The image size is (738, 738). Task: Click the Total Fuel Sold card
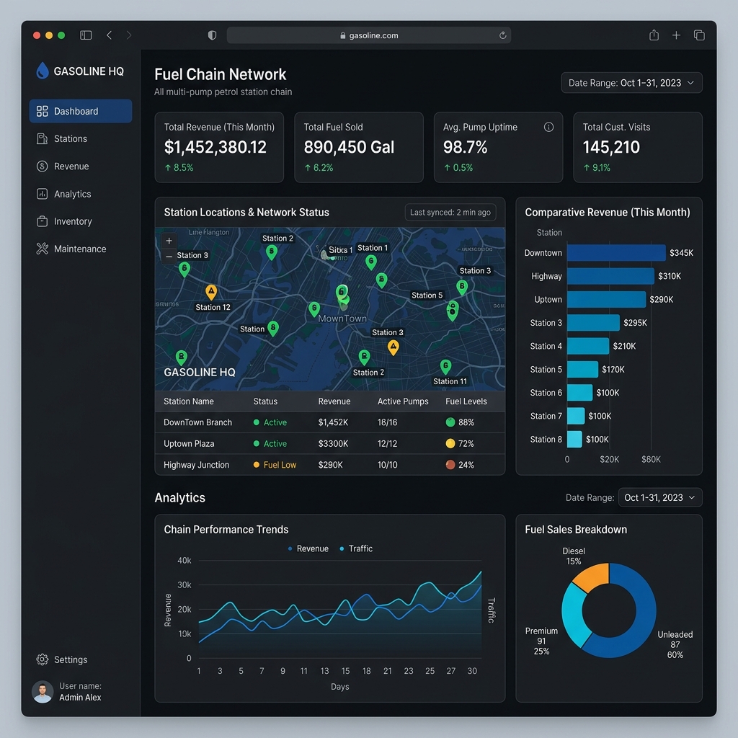pos(359,147)
